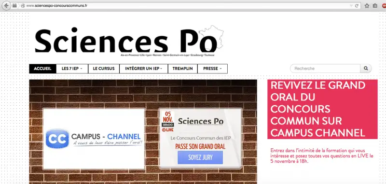The height and width of the screenshot is (184, 386).
Task: Open the bookmarks list icon
Action: pos(375,6)
